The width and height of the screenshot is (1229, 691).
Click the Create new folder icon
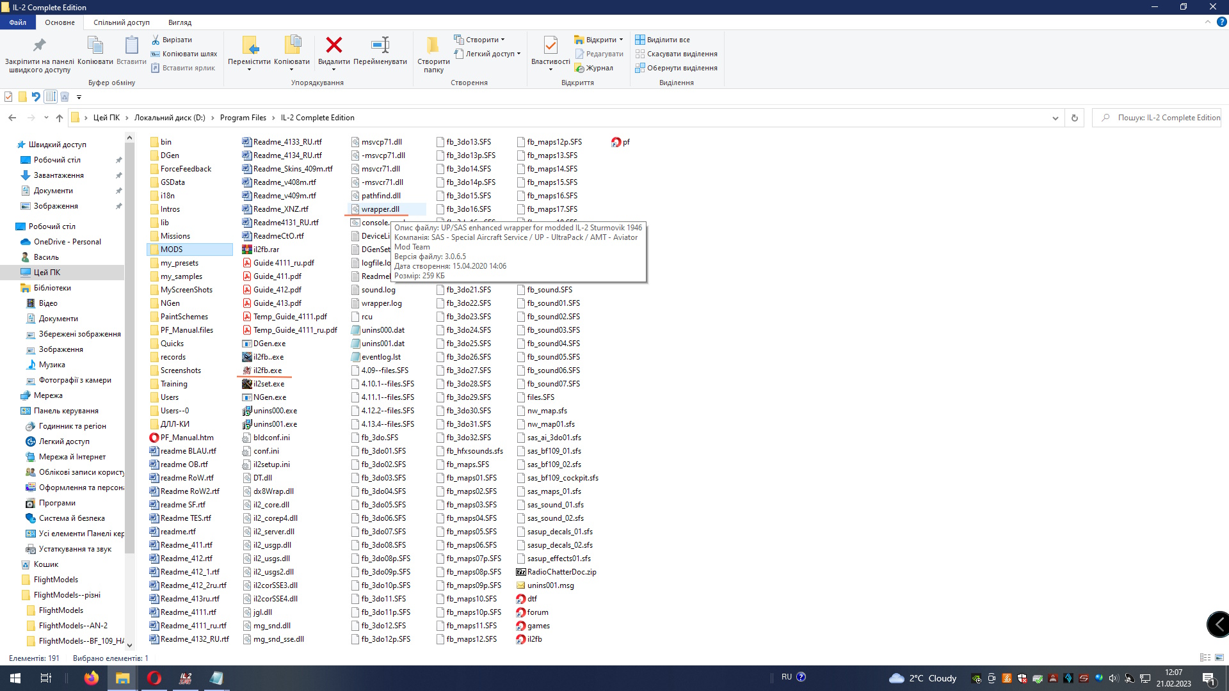pos(433,46)
